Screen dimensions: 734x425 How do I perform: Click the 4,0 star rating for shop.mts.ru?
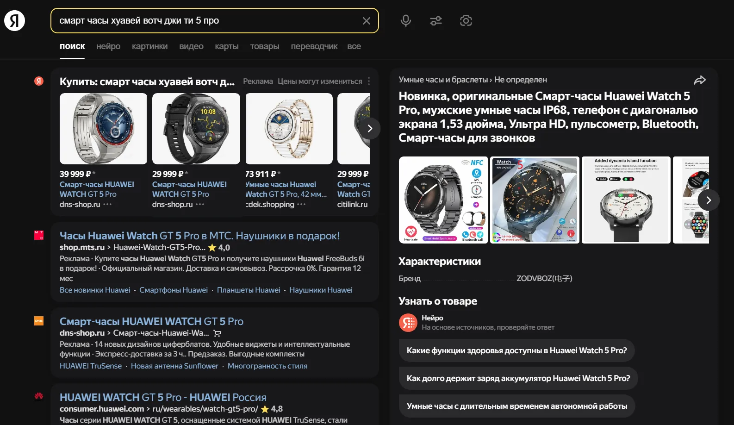pos(219,248)
